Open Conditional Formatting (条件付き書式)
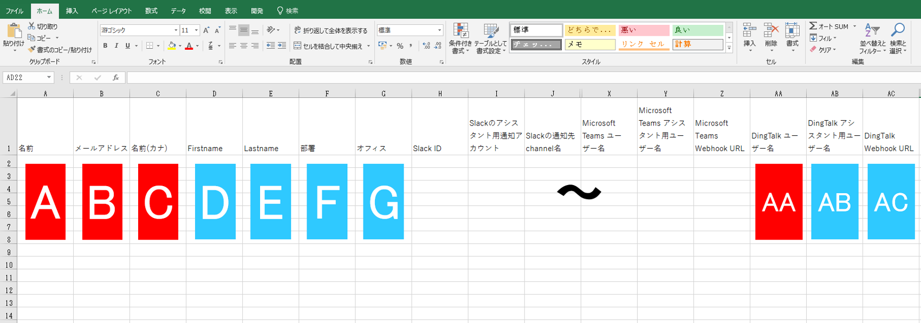This screenshot has width=921, height=323. 460,38
